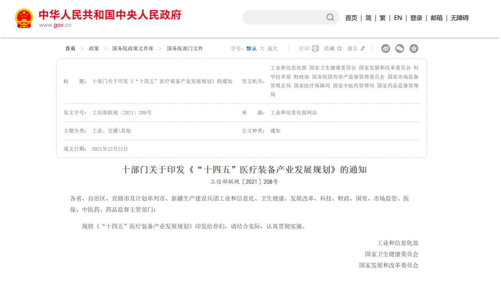The image size is (501, 284).
Task: Go to 国务院政策文件库 breadcrumb
Action: (133, 48)
